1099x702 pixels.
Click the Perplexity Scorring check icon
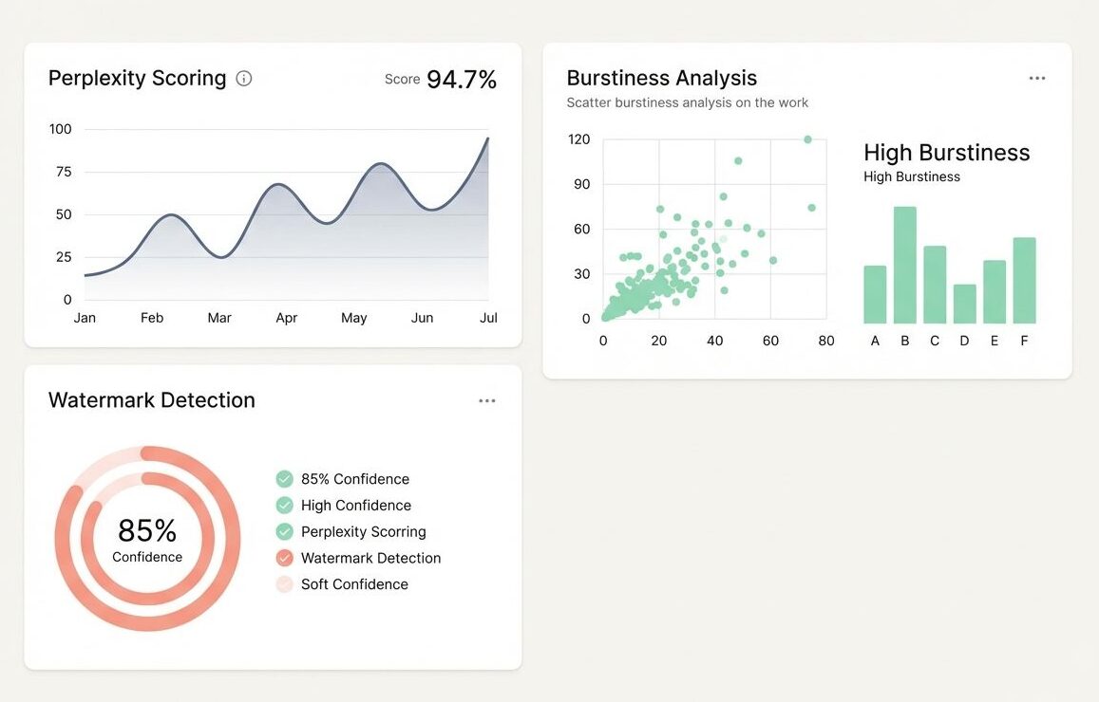pos(284,532)
